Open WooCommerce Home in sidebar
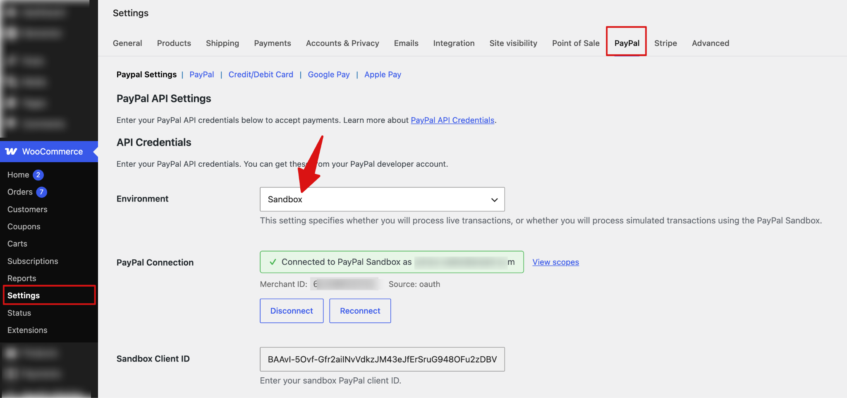 [18, 175]
